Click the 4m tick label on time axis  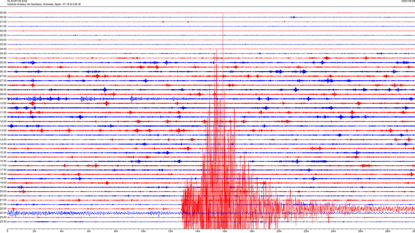point(62,231)
